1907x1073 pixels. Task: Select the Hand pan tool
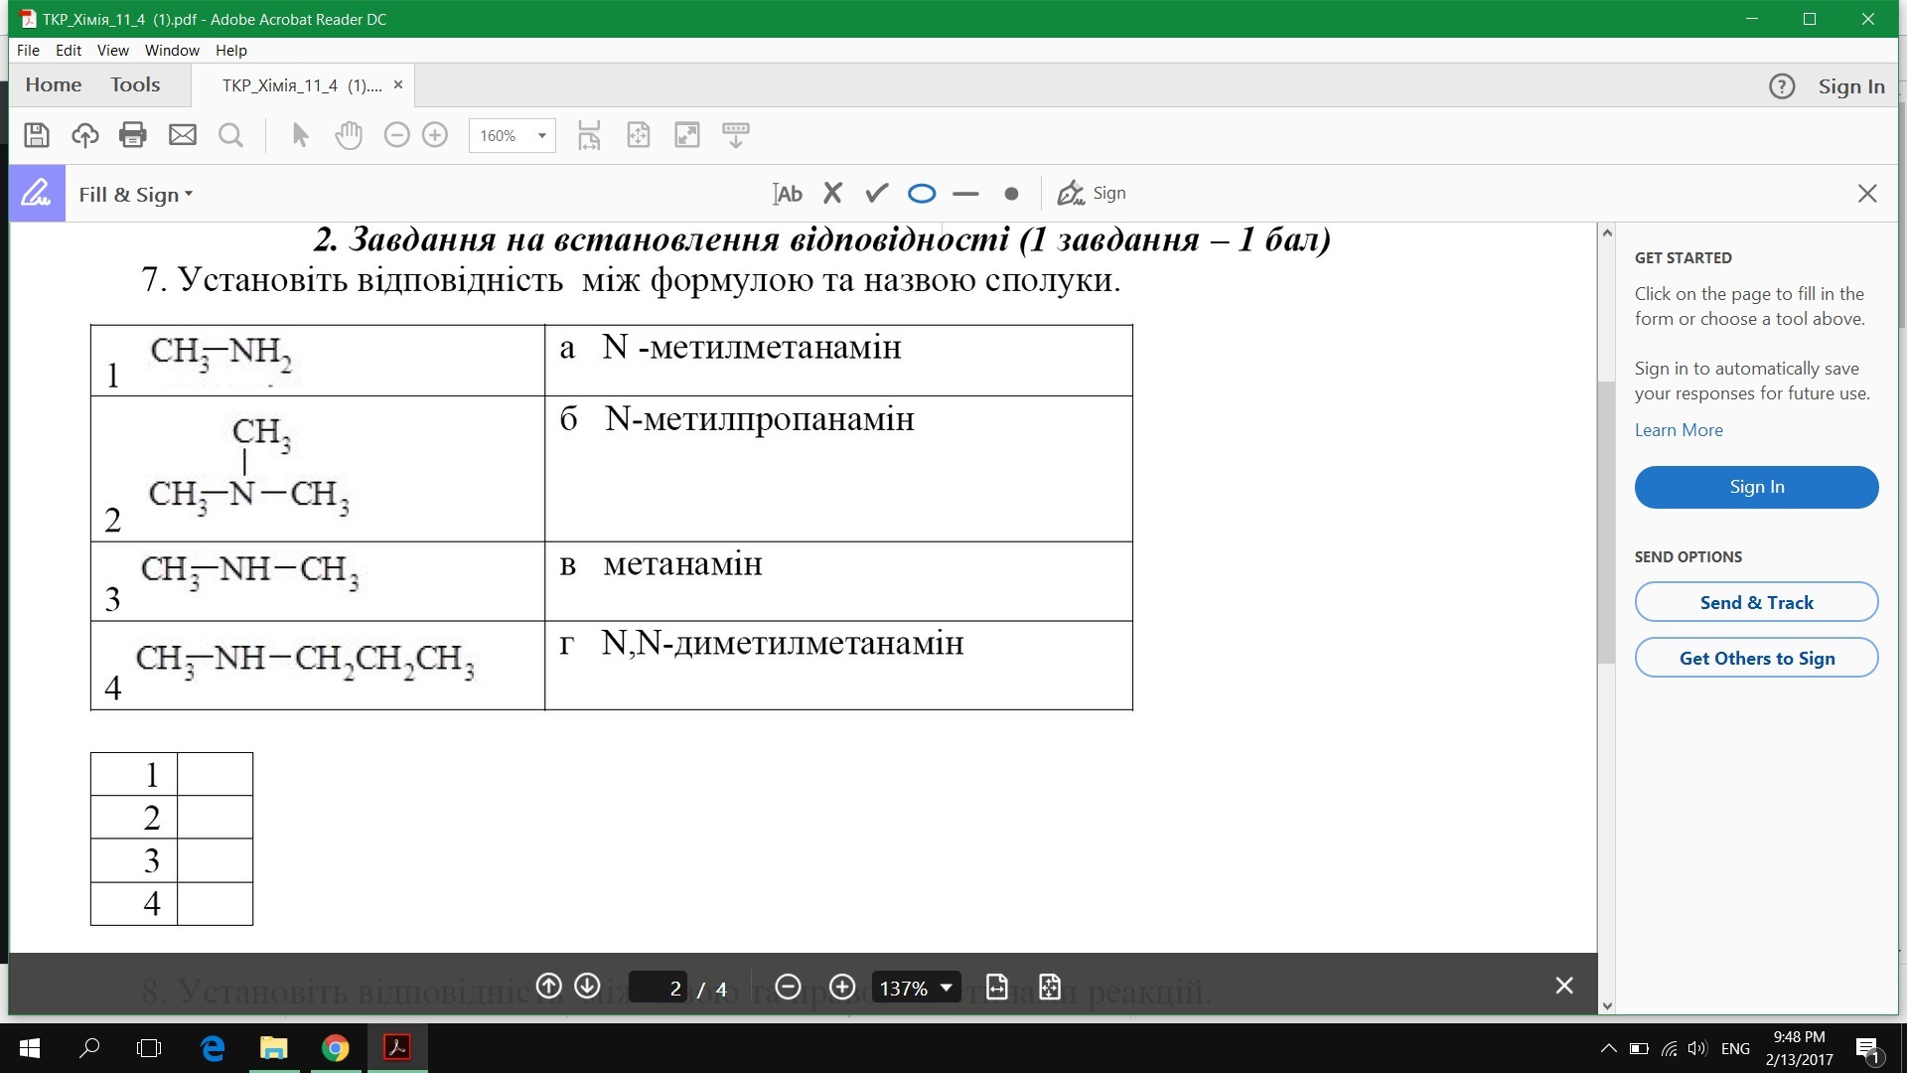(x=349, y=135)
